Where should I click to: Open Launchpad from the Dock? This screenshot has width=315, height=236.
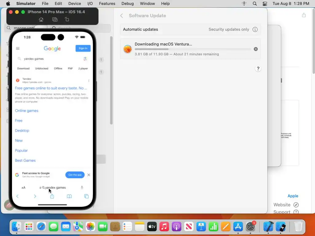point(29,227)
